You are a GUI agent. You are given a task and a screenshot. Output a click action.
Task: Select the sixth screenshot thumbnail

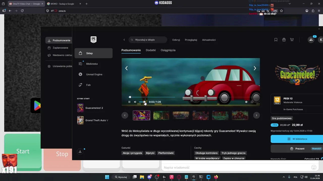coord(240,115)
